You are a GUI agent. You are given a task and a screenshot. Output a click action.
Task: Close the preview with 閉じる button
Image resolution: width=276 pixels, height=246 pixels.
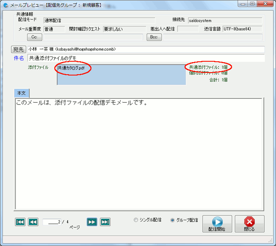click(x=250, y=224)
